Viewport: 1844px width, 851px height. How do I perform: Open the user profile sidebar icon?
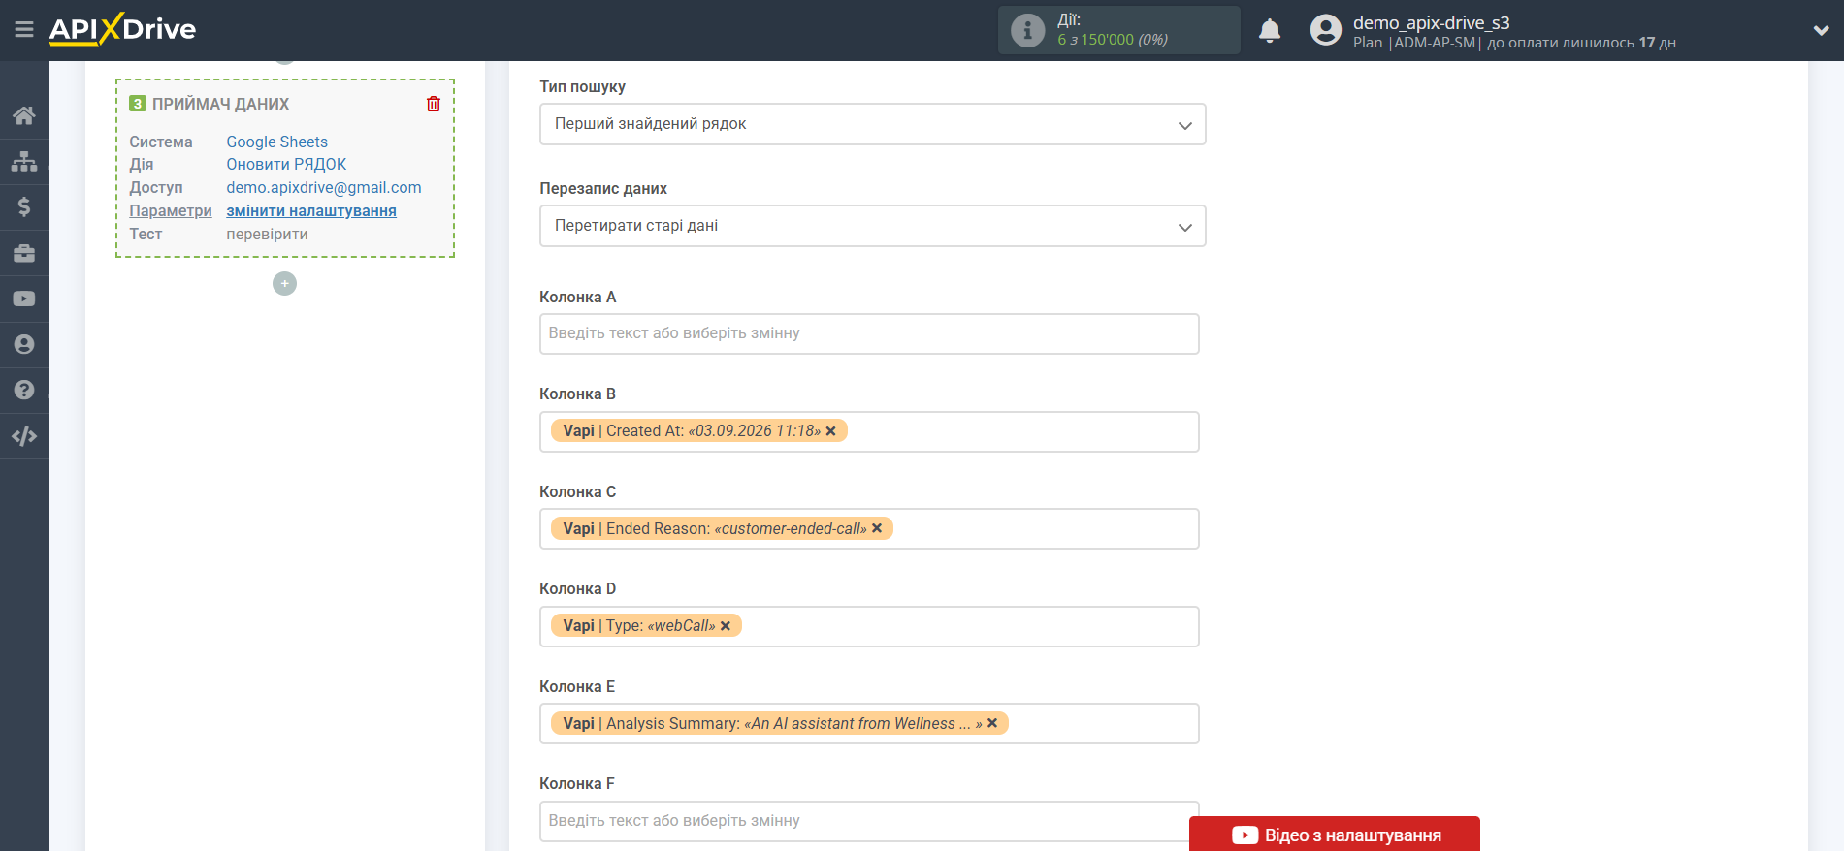(x=24, y=344)
